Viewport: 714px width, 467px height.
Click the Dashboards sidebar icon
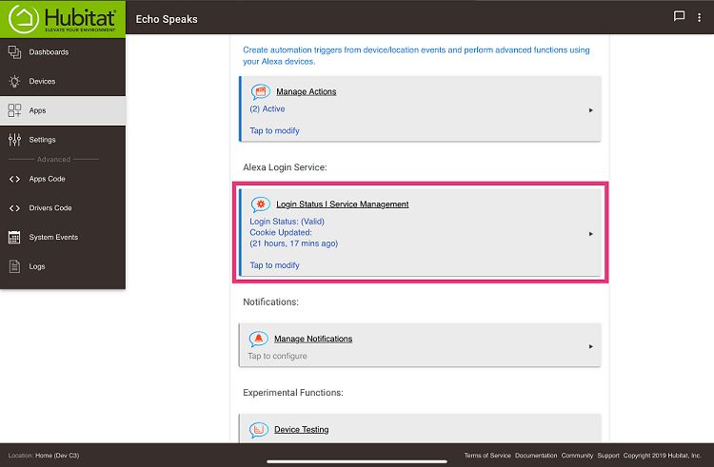pos(14,52)
